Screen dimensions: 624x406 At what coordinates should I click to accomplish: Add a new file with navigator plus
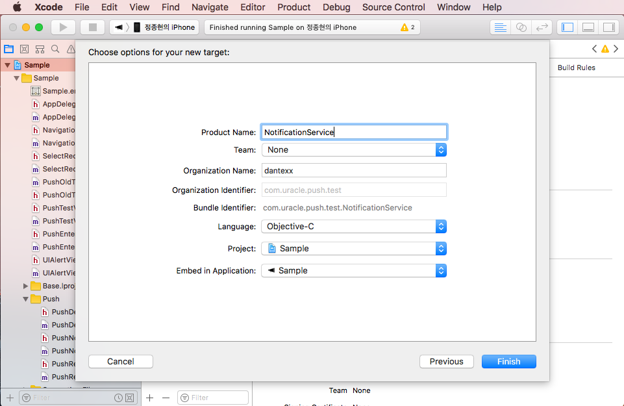(x=10, y=398)
